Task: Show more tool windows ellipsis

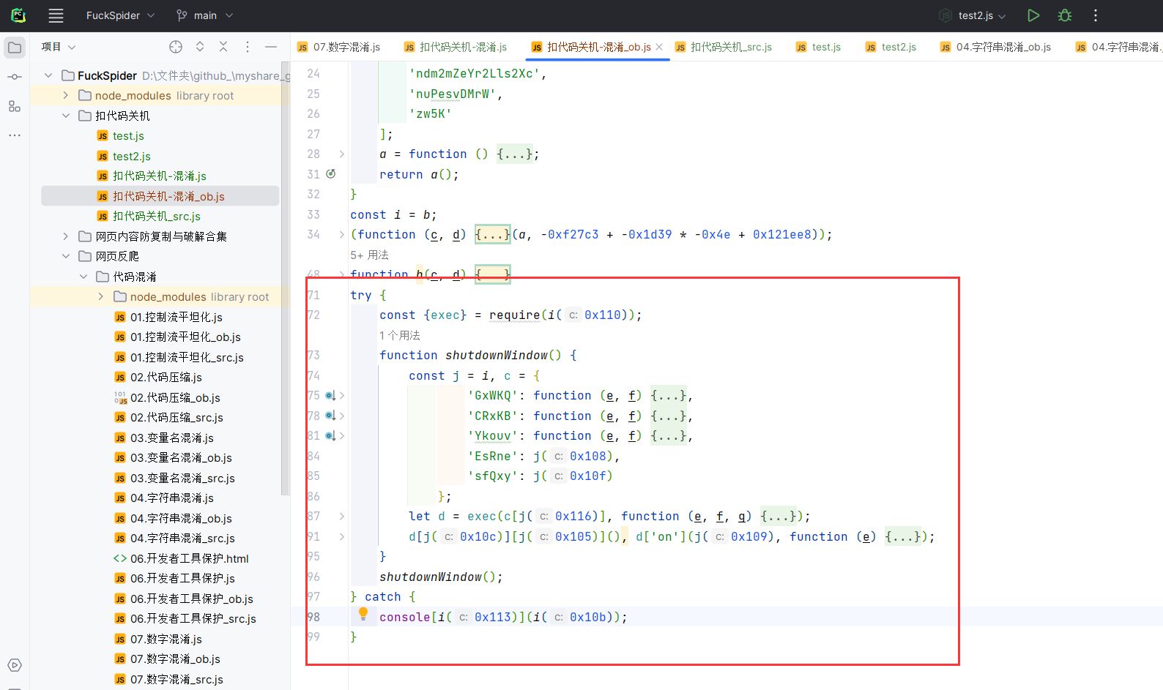Action: [x=15, y=135]
